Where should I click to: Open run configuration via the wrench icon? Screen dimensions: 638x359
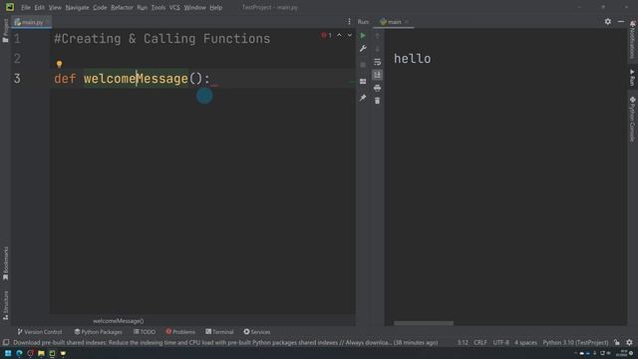(363, 49)
